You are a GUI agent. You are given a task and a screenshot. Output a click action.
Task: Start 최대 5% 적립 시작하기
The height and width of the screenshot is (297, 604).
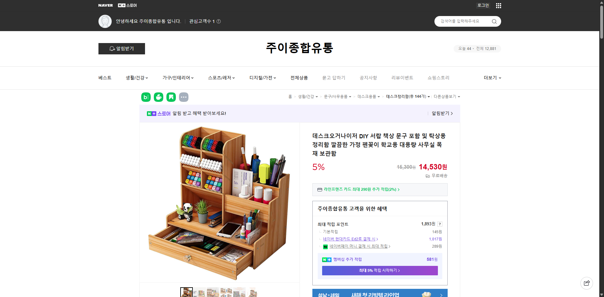tap(380, 270)
